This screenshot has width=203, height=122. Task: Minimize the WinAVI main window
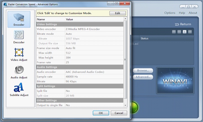click(x=183, y=7)
